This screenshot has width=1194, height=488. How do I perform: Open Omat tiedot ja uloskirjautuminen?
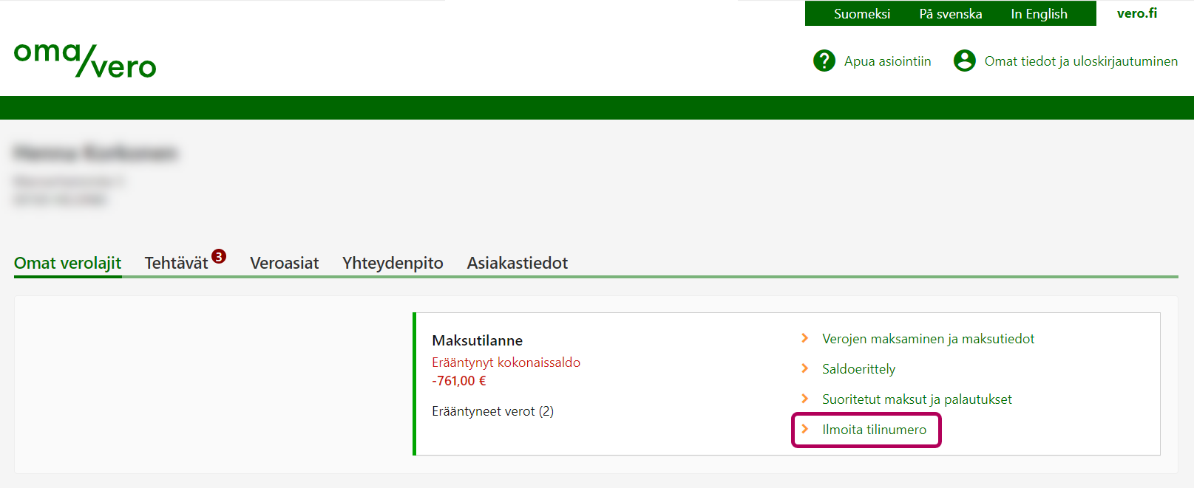point(1080,61)
